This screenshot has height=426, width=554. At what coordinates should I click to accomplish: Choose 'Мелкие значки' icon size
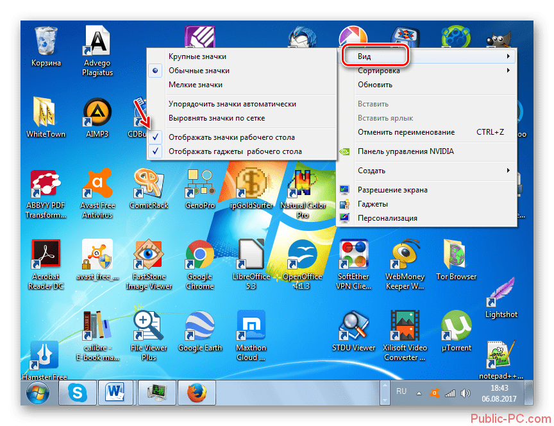click(x=241, y=85)
